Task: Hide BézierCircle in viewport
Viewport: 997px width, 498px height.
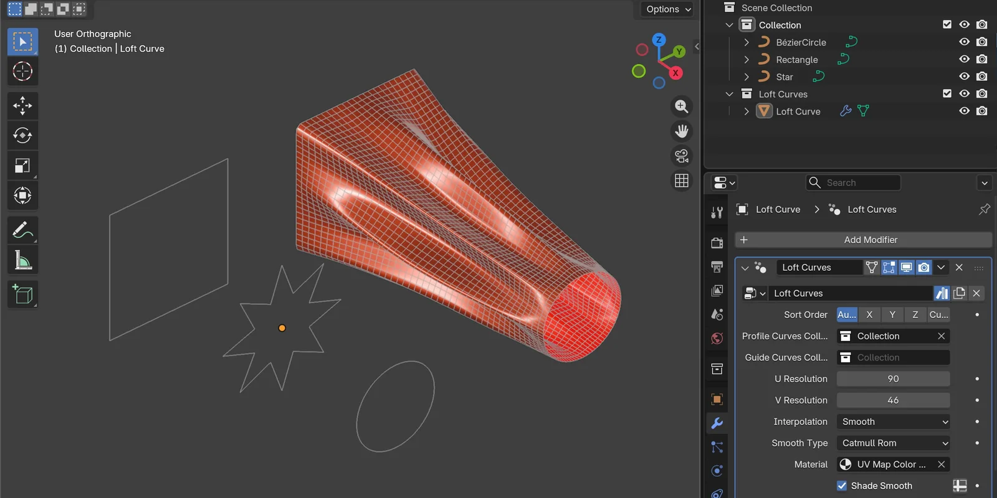Action: (965, 42)
